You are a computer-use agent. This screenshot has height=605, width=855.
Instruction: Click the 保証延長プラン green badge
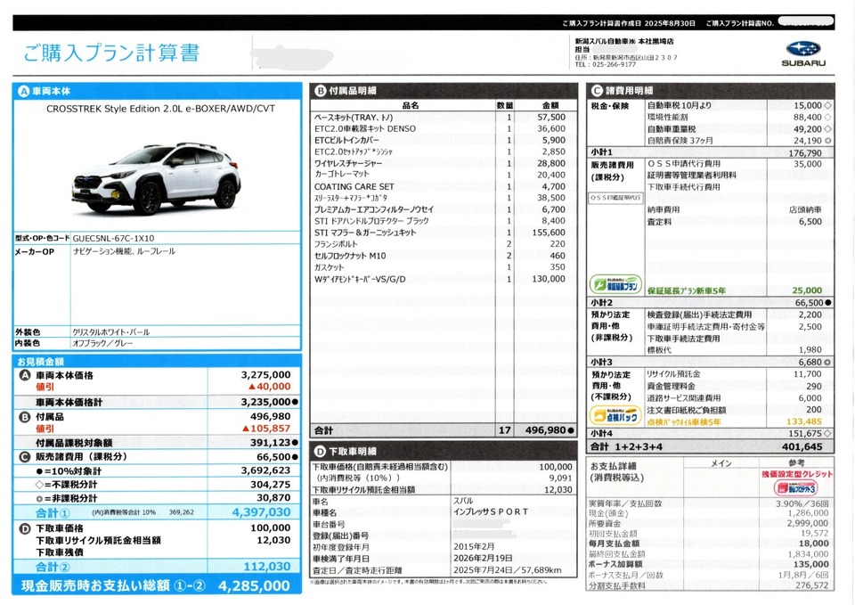tap(615, 284)
